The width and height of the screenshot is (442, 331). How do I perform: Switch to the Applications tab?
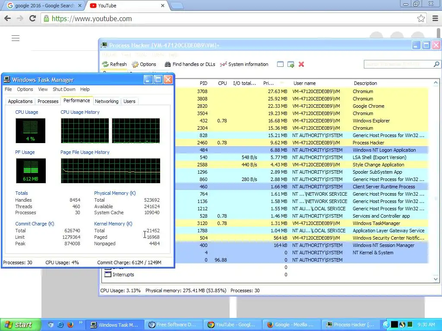[x=20, y=101]
